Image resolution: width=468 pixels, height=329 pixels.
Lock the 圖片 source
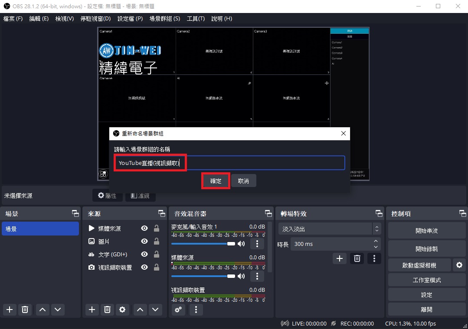[x=157, y=241]
